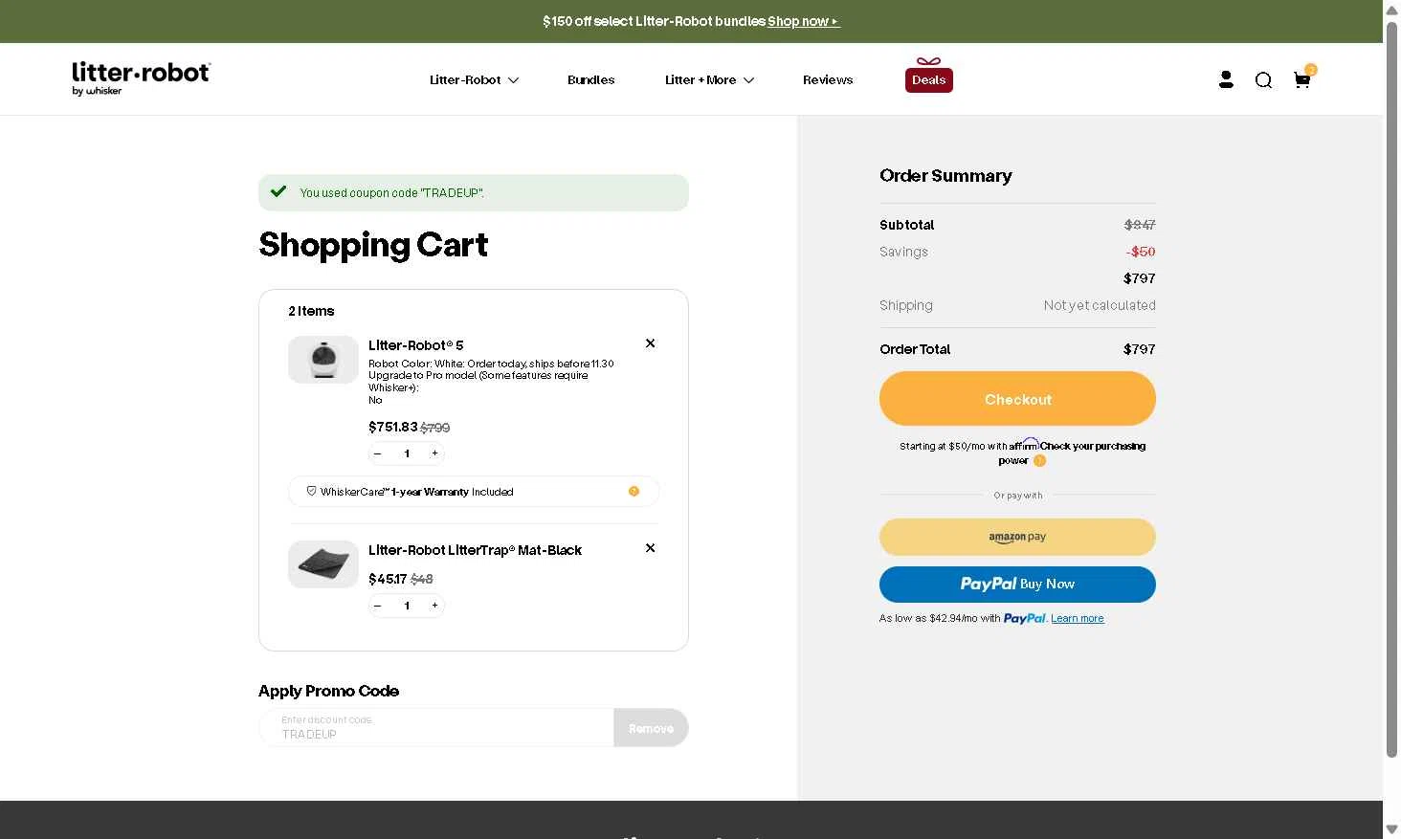Click the PayPal logo in financing text
The width and height of the screenshot is (1401, 839).
click(1024, 619)
